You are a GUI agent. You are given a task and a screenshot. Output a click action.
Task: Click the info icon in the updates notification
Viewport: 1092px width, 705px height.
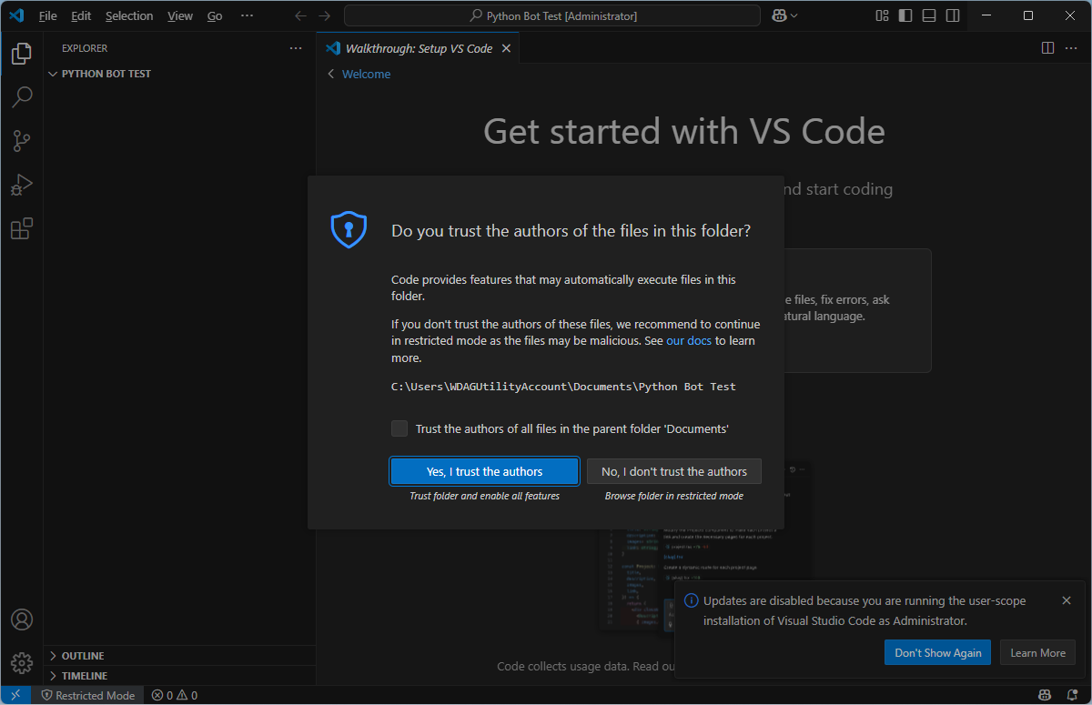(x=692, y=600)
